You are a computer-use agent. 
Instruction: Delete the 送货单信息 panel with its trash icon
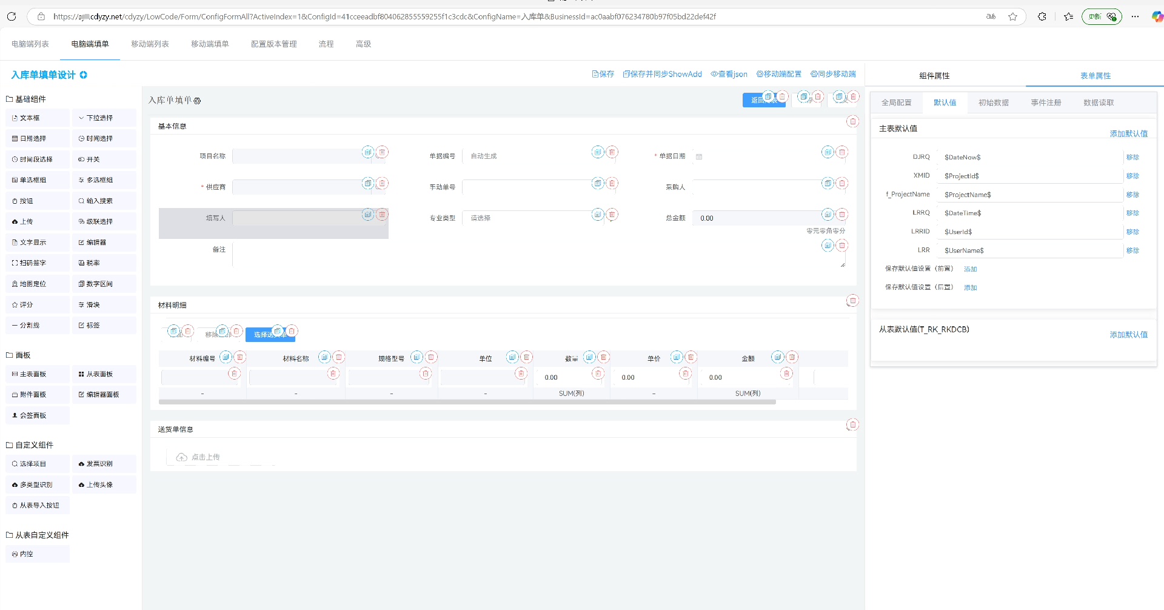pyautogui.click(x=852, y=424)
